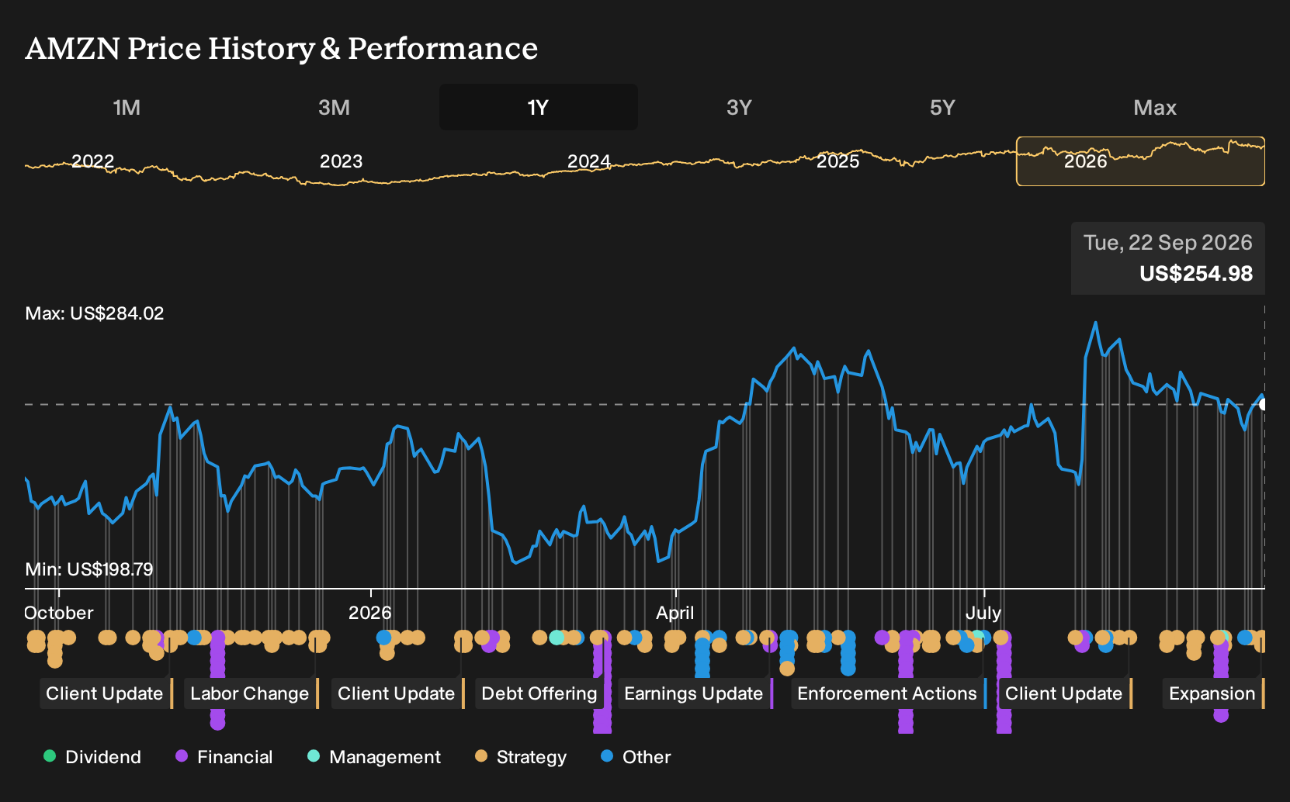Choose the 1Y time range tab
Screen dimensions: 1290x802
[539, 107]
